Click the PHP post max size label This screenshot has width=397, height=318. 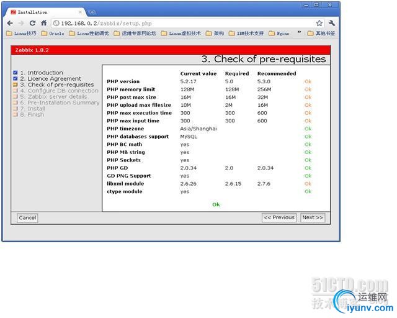(132, 97)
